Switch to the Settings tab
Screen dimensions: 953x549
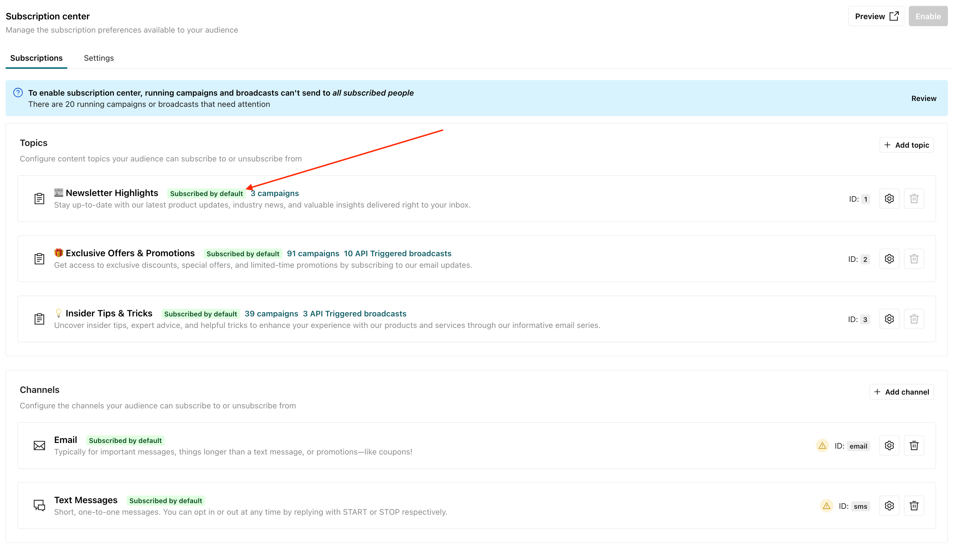[99, 58]
